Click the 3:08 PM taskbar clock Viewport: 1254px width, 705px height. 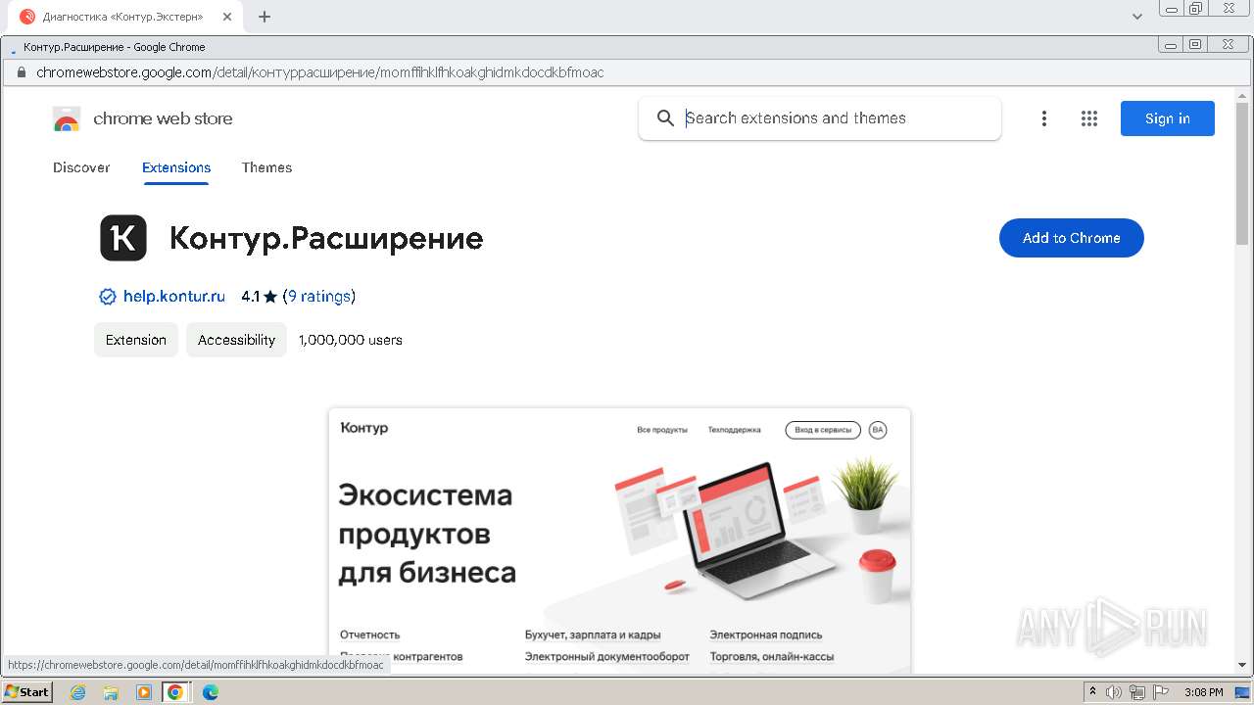tap(1203, 692)
